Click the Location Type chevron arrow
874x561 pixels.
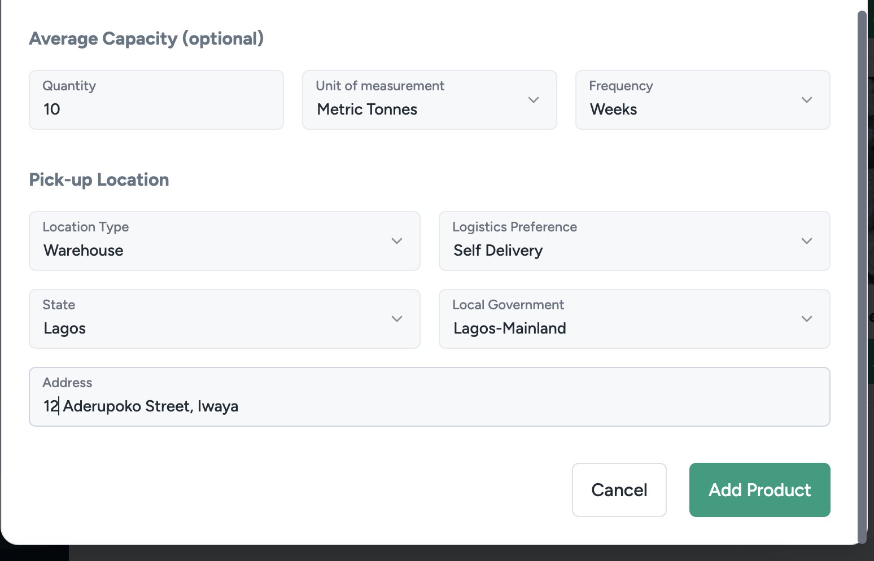pos(396,241)
